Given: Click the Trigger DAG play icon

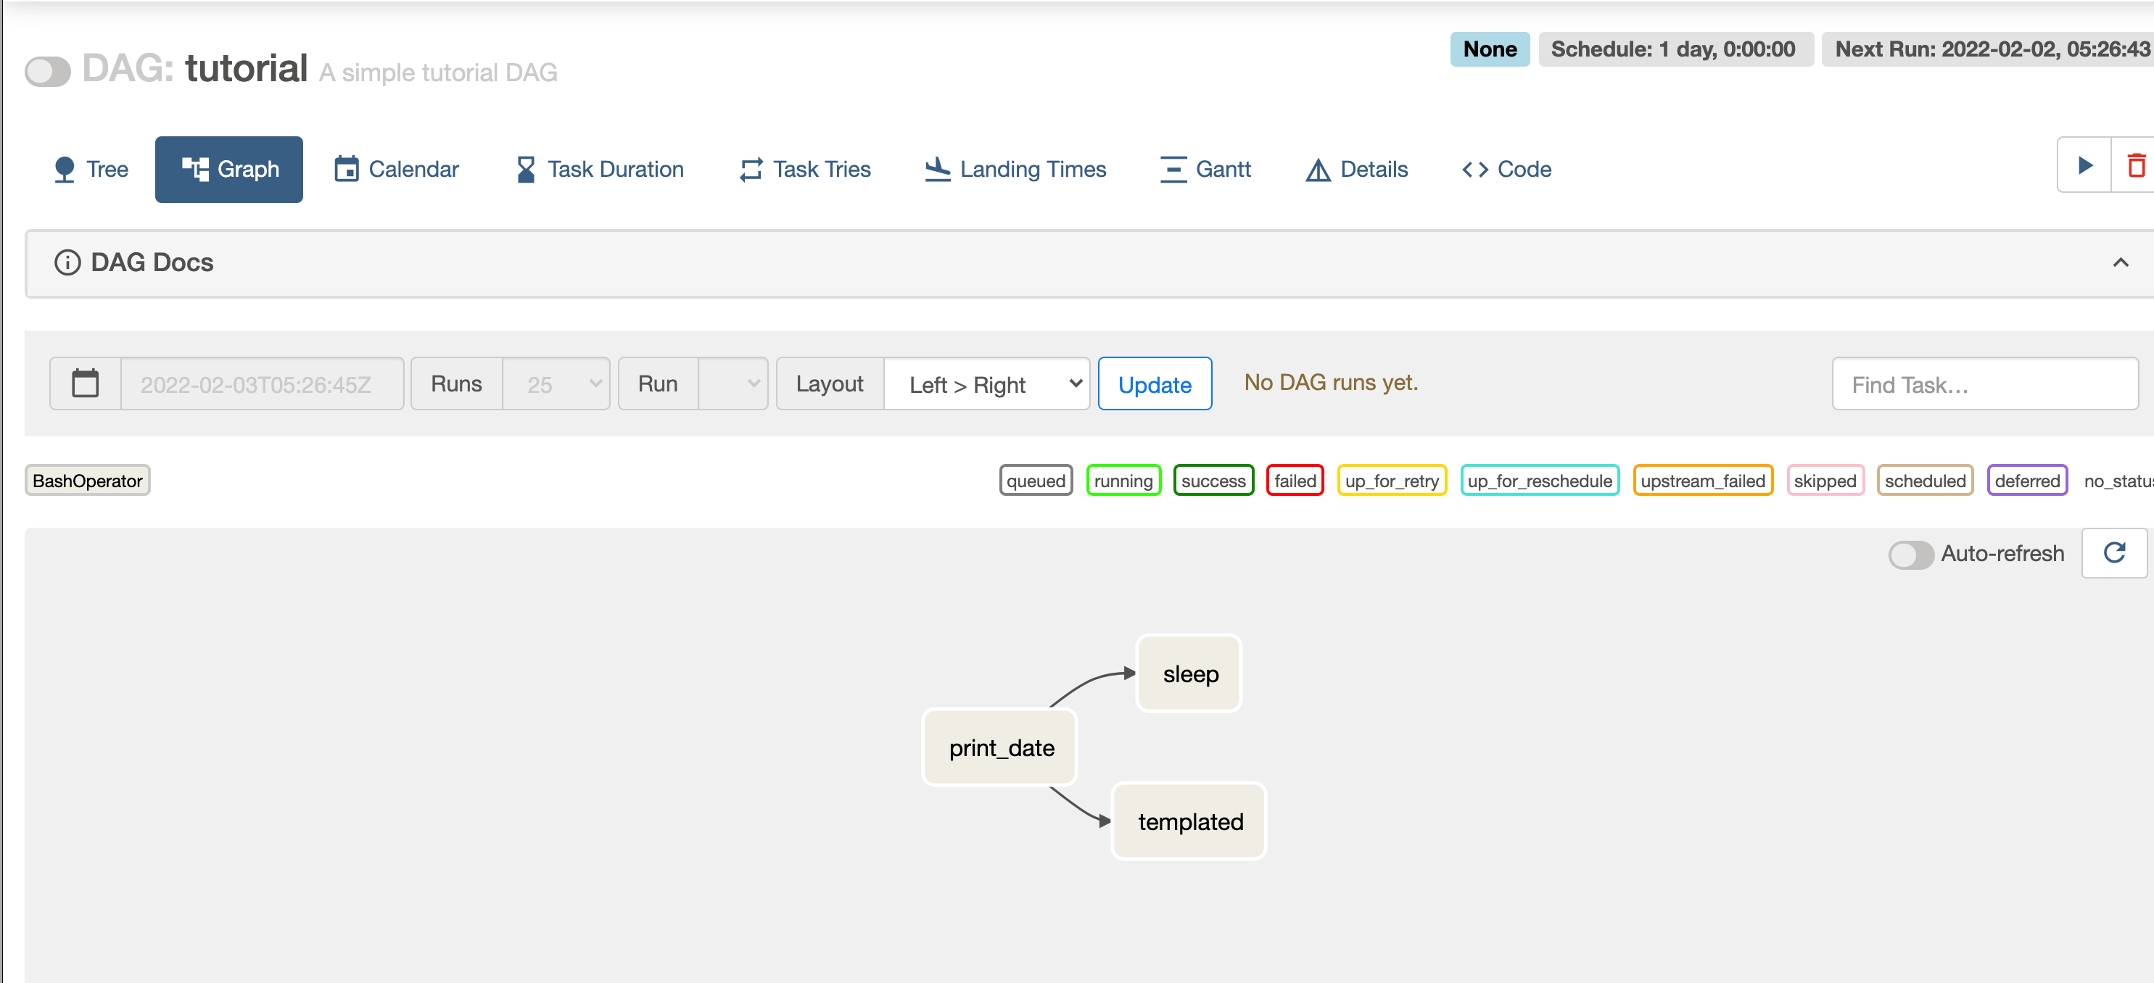Looking at the screenshot, I should [x=2084, y=165].
